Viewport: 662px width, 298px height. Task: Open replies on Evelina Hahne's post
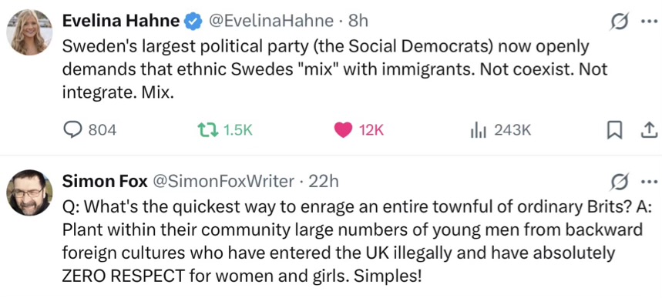89,130
